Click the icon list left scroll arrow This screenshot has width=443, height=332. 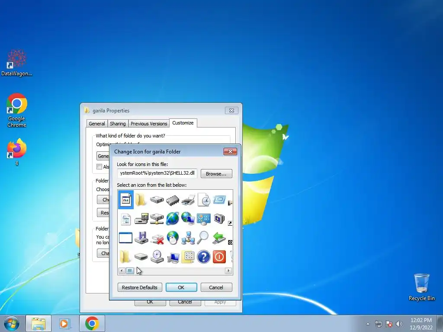(122, 271)
